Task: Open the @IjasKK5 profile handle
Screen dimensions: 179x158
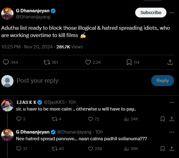Action: (x=55, y=102)
